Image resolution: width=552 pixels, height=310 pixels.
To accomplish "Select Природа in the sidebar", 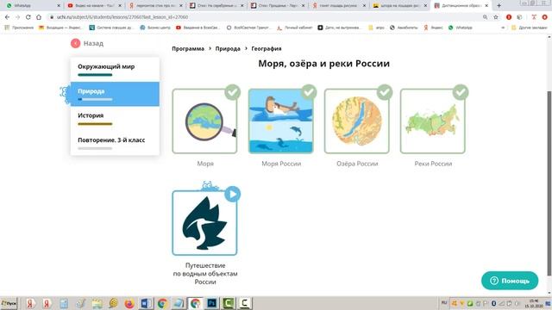I will coord(115,94).
